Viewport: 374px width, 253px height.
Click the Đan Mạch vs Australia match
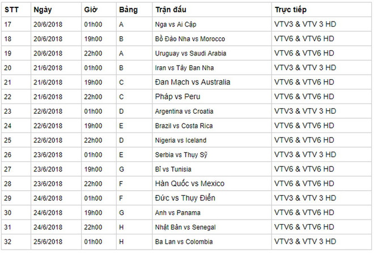193,82
